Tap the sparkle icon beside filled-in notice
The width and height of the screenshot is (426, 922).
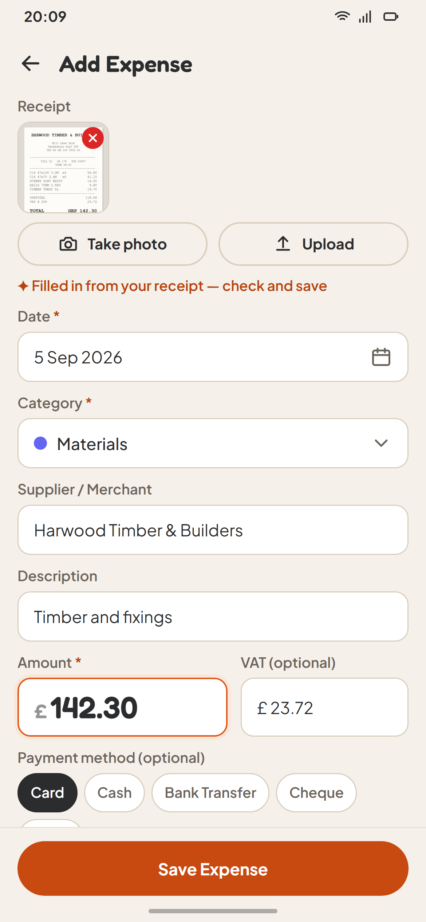click(23, 286)
